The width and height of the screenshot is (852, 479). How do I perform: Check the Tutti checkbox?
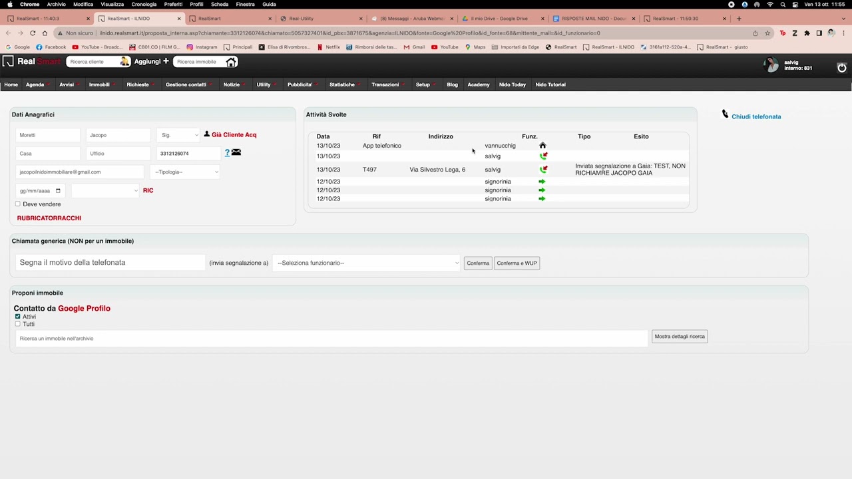pos(18,324)
